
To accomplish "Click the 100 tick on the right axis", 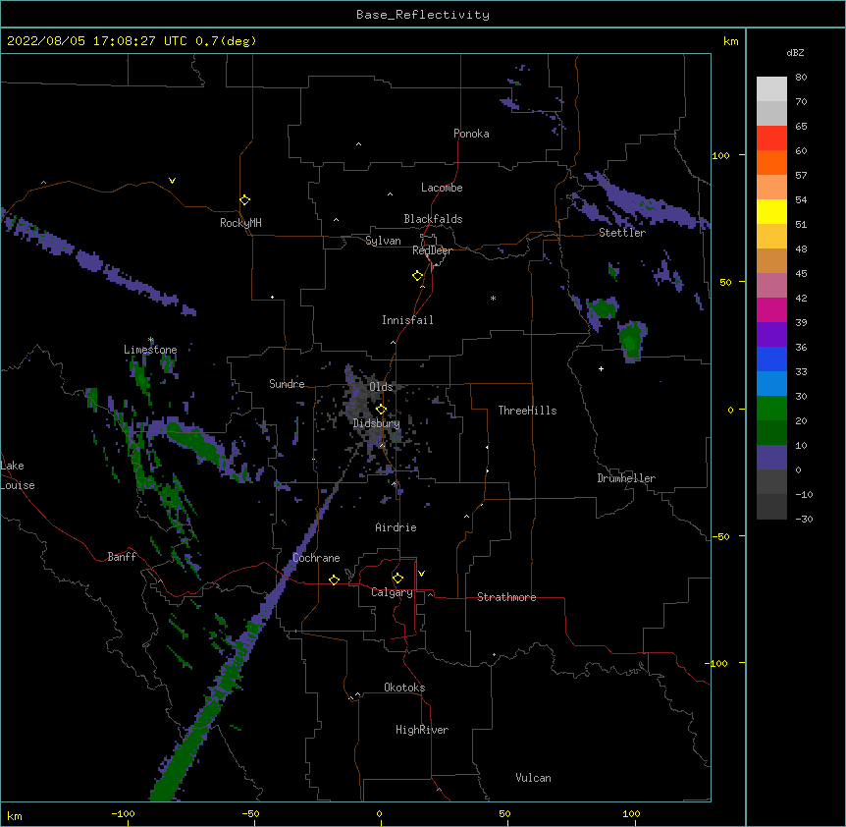I will pyautogui.click(x=720, y=155).
